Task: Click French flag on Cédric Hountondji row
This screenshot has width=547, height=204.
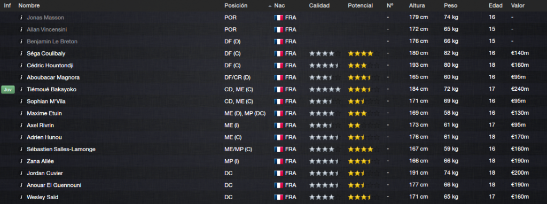Action: pyautogui.click(x=278, y=66)
